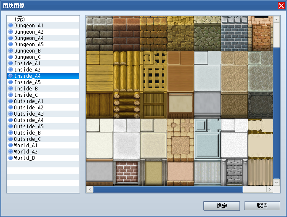
Task: Select Outside_A5 in the list
Action: 43,127
